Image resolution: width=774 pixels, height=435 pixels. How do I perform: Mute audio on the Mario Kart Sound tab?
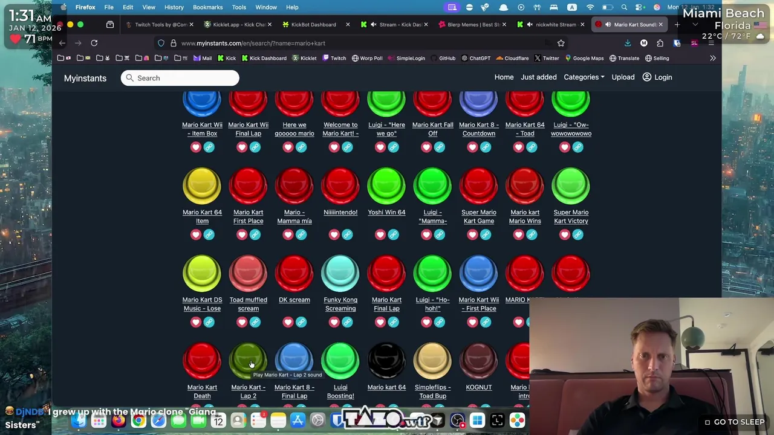608,25
